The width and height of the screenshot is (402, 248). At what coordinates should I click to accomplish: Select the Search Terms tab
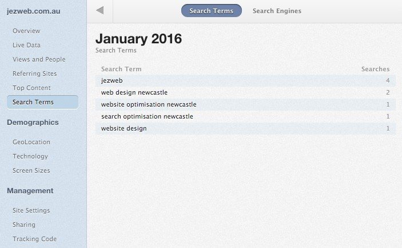pos(211,11)
